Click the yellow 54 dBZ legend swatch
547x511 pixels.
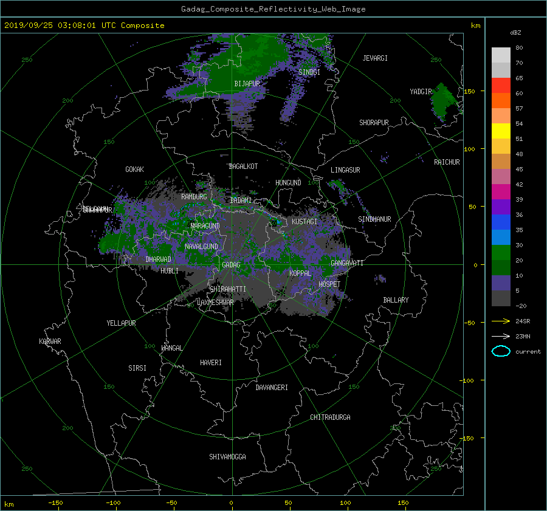pos(501,131)
